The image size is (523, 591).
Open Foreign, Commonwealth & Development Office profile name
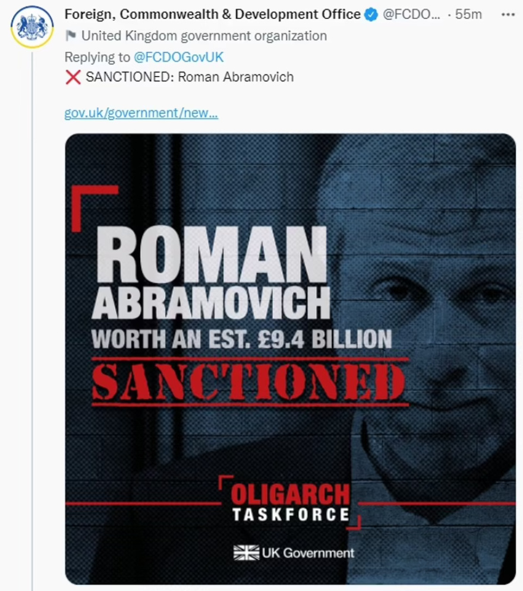pyautogui.click(x=212, y=14)
